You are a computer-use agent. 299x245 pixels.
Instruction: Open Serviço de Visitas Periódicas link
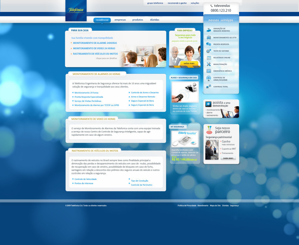(88, 101)
